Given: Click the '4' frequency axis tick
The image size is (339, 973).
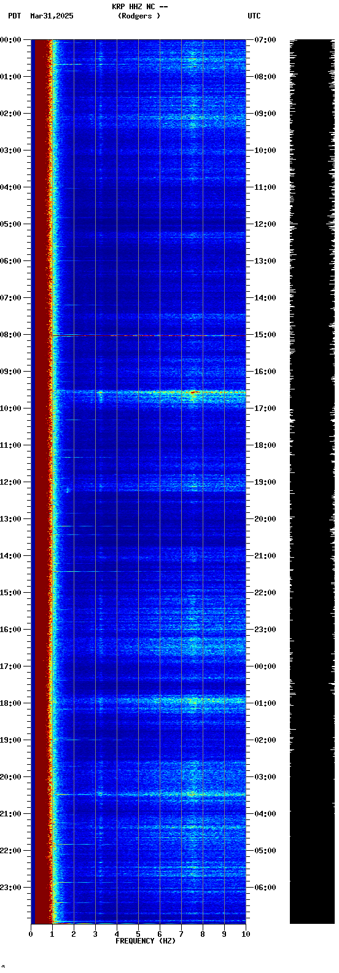Looking at the screenshot, I should 117,934.
